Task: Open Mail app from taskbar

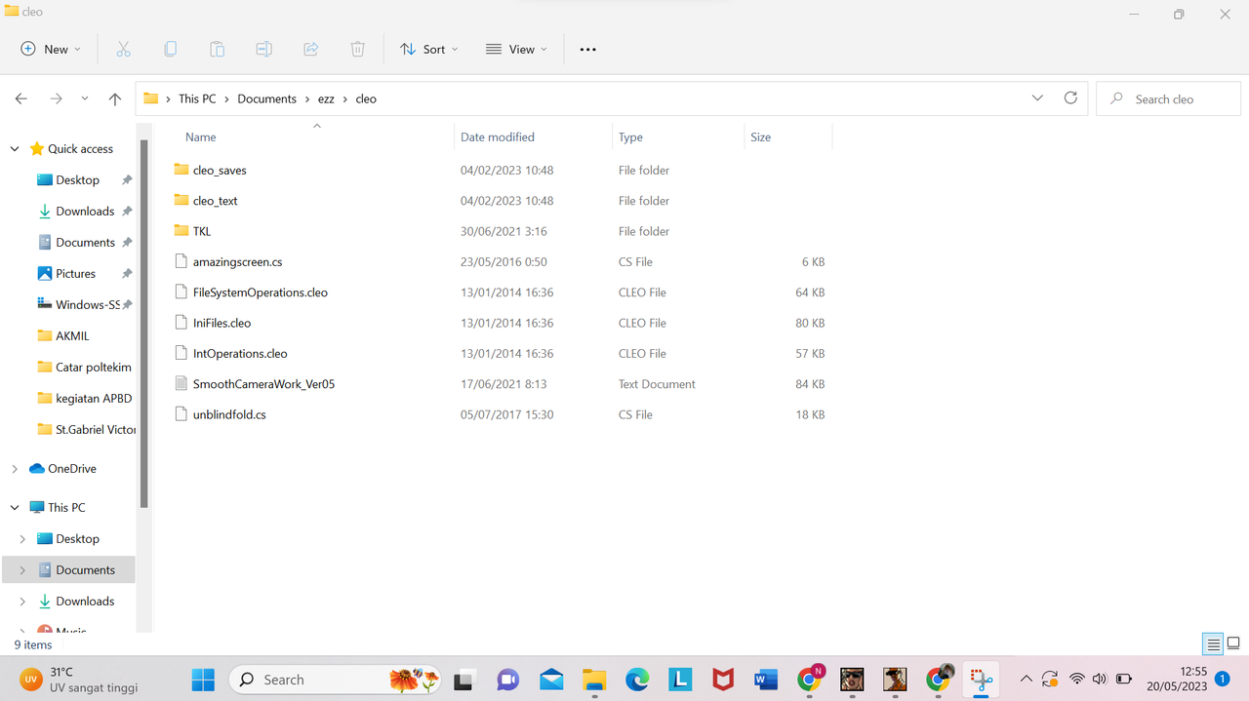Action: [x=551, y=679]
